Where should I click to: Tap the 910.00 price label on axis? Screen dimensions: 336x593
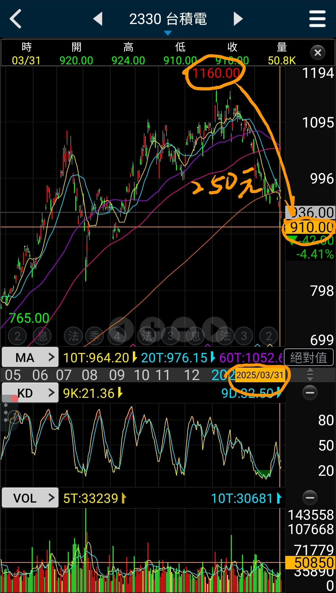pyautogui.click(x=311, y=227)
